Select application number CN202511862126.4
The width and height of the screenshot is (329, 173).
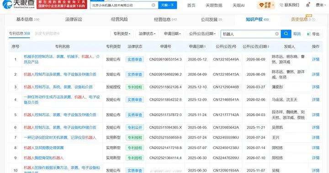point(165,87)
